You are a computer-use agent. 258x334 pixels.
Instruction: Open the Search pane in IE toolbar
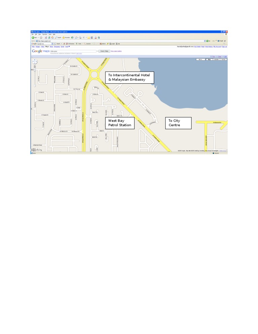pyautogui.click(x=58, y=38)
